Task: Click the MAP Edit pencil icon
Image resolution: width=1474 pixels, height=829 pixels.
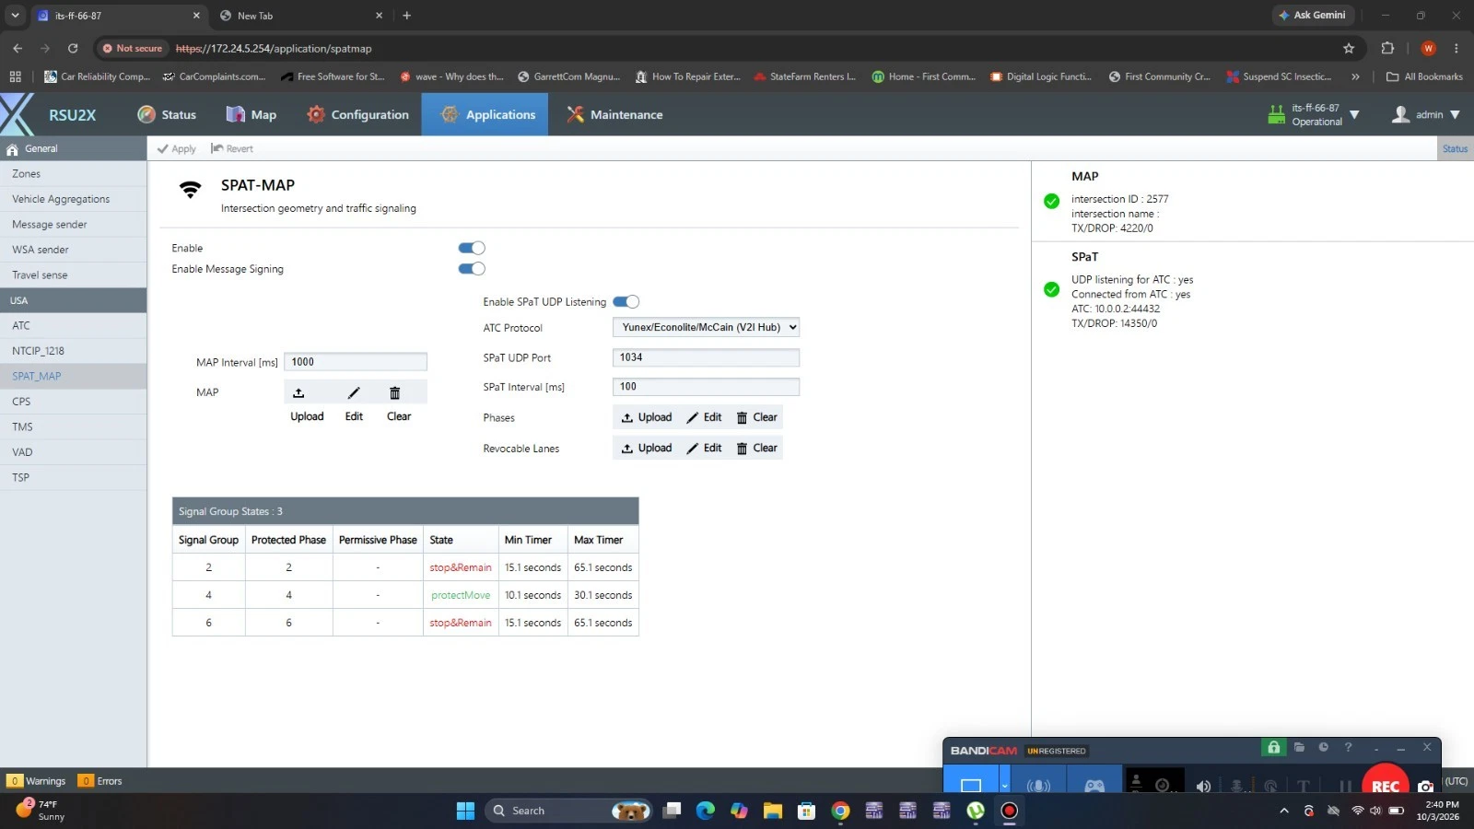Action: [x=354, y=393]
